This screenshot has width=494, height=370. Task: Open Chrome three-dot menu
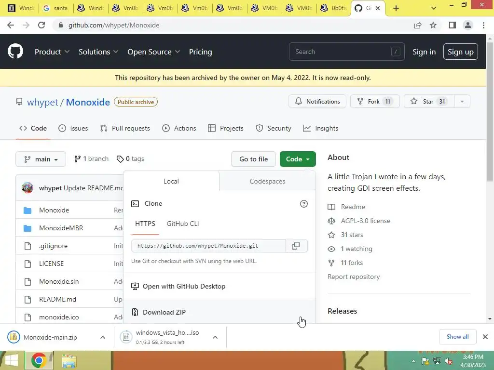coord(483,25)
